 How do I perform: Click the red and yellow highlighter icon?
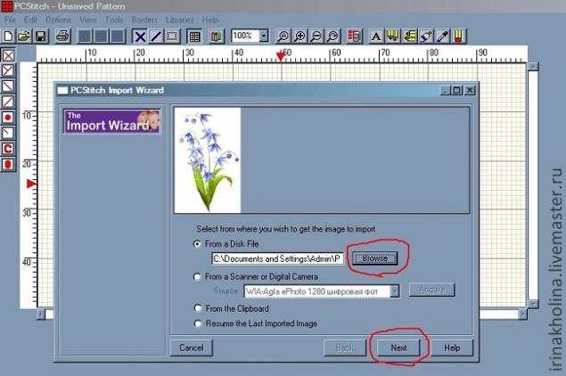(x=458, y=37)
